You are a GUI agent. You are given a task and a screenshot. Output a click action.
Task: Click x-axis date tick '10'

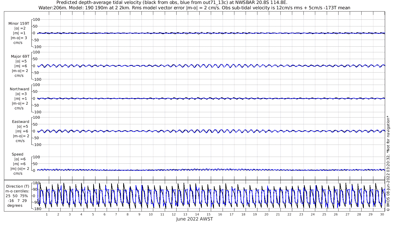[x=151, y=214]
